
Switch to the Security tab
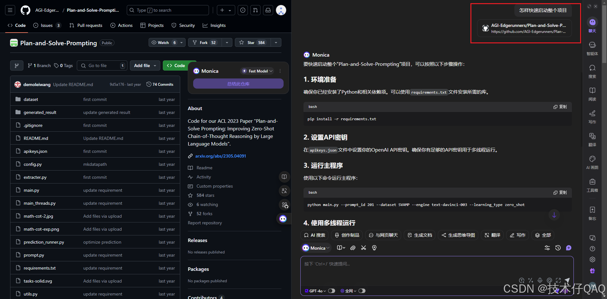click(x=183, y=25)
